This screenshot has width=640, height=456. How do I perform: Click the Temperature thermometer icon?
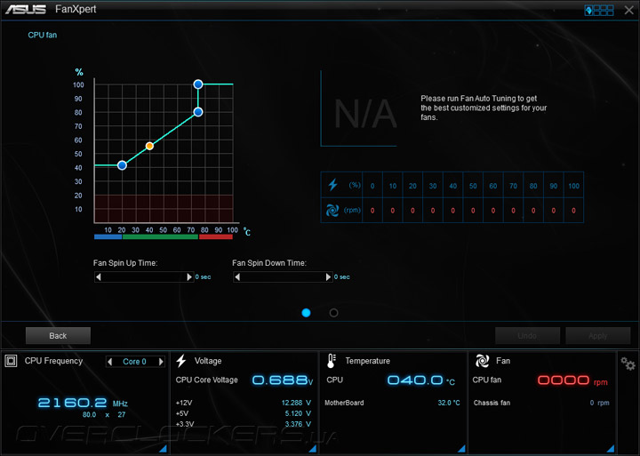point(331,361)
